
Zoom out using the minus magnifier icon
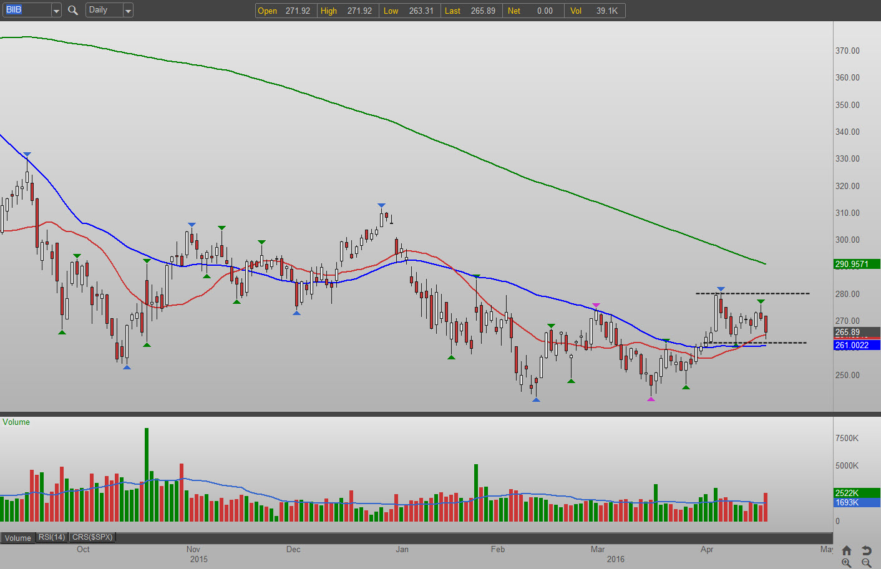tap(866, 563)
